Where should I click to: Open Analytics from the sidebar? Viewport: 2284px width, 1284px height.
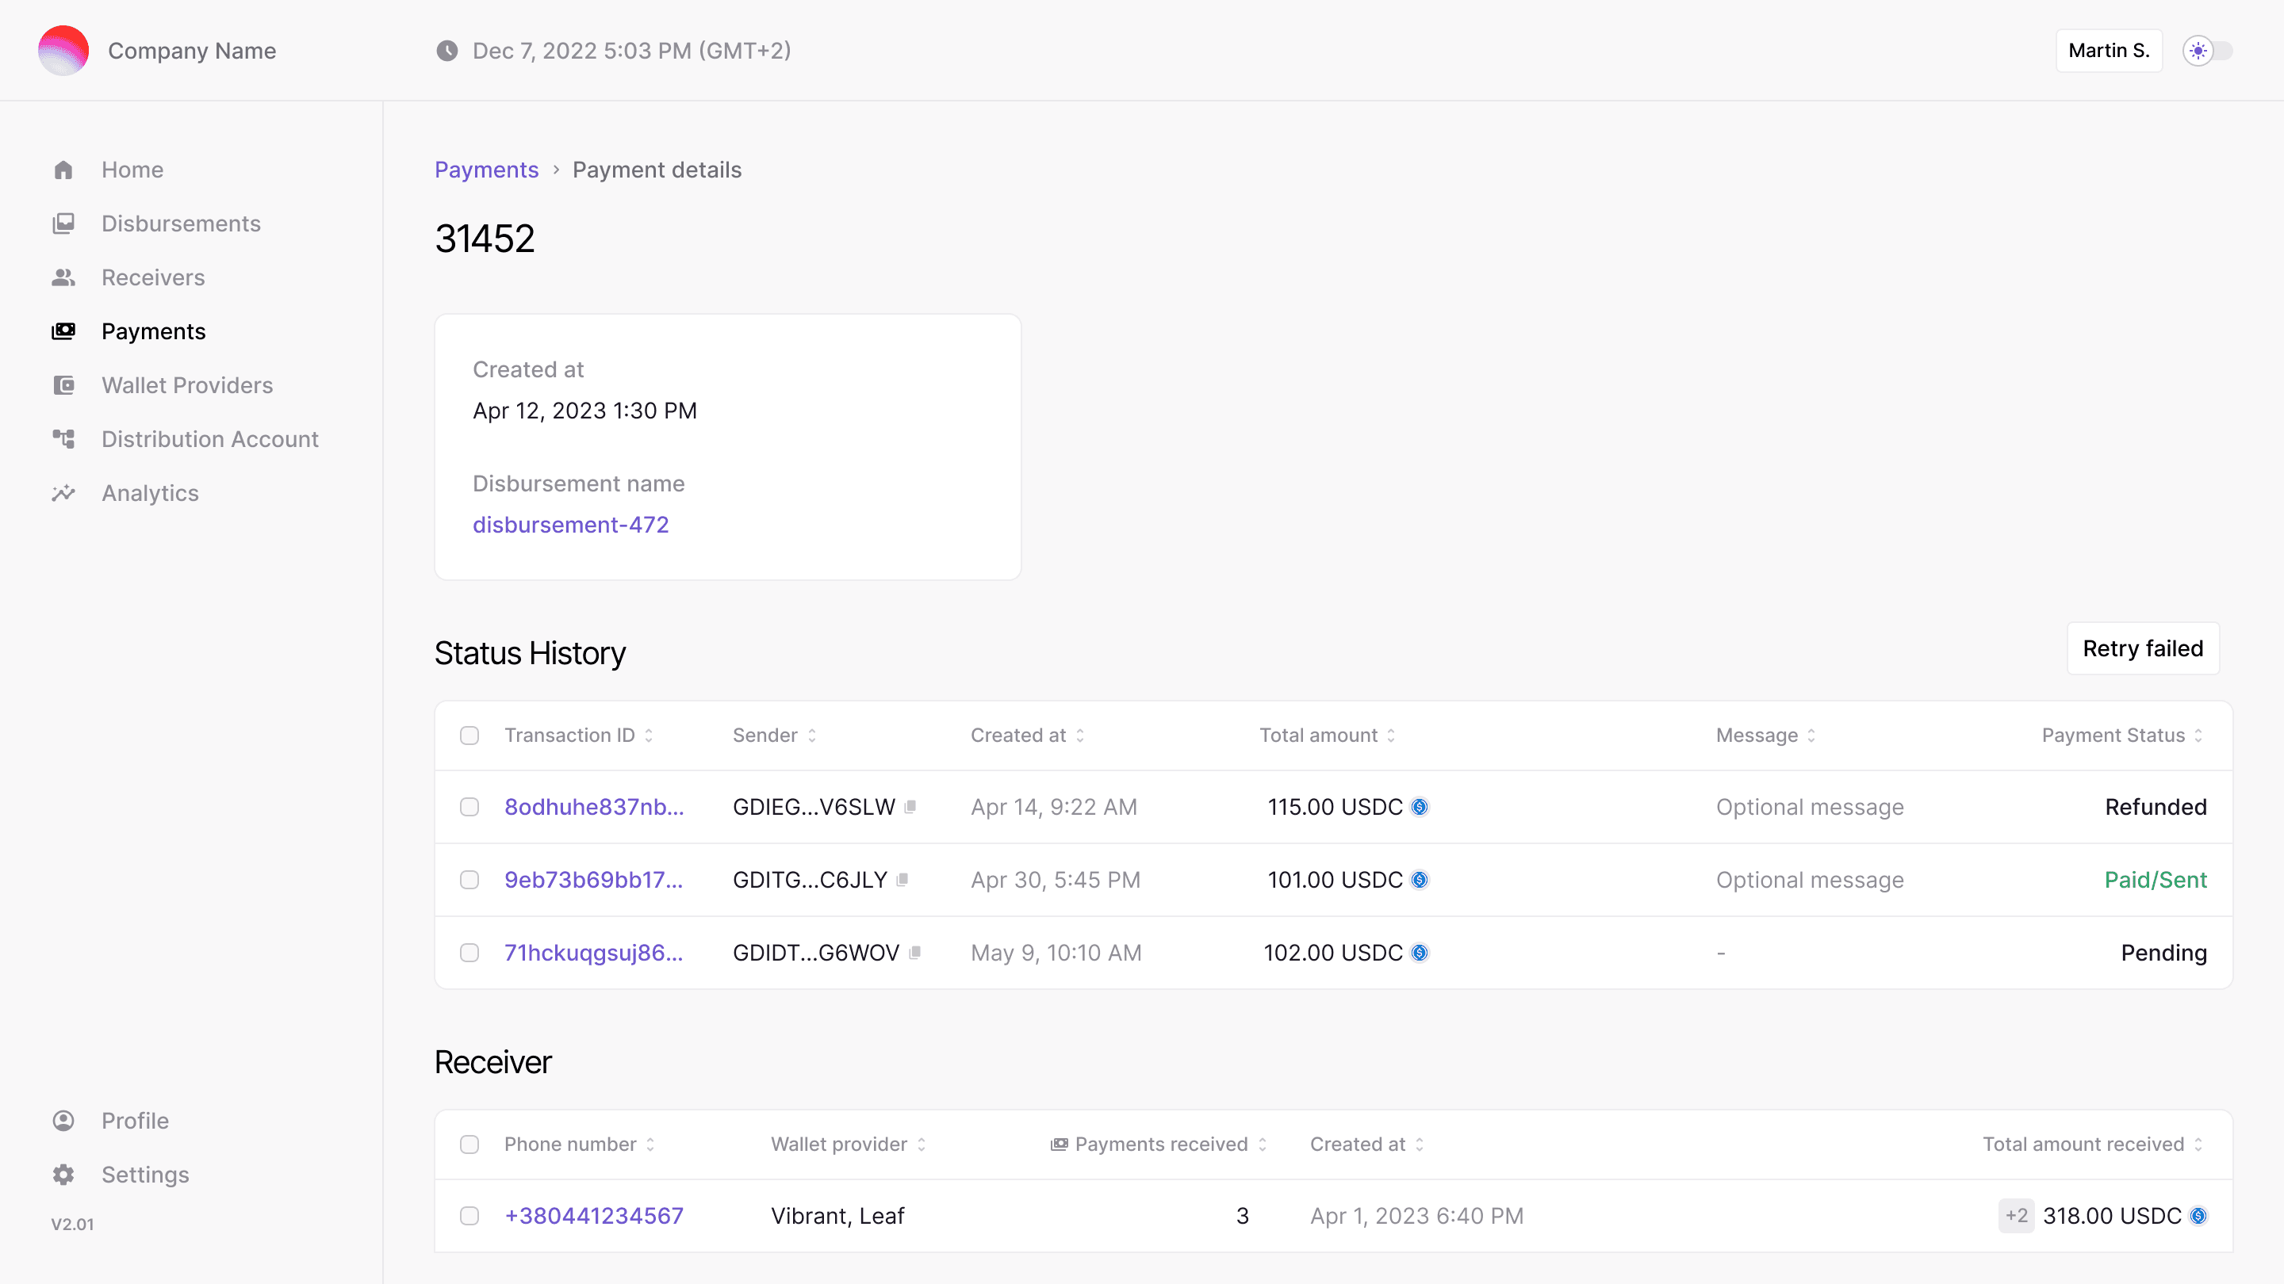click(x=150, y=494)
